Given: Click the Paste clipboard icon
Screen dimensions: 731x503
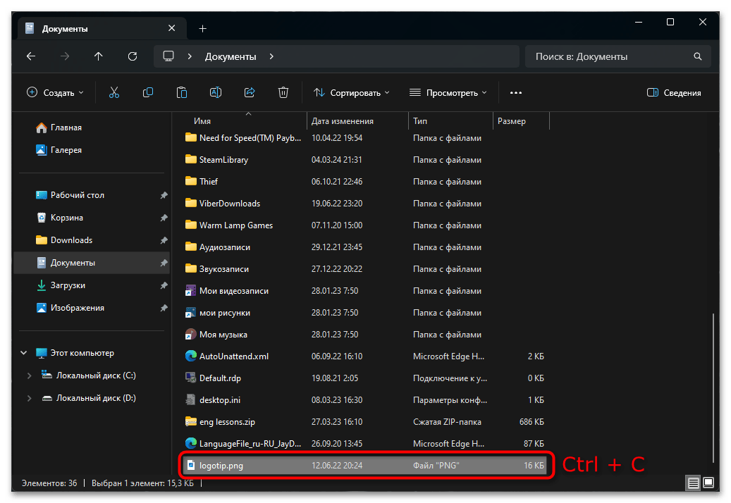Looking at the screenshot, I should (182, 92).
